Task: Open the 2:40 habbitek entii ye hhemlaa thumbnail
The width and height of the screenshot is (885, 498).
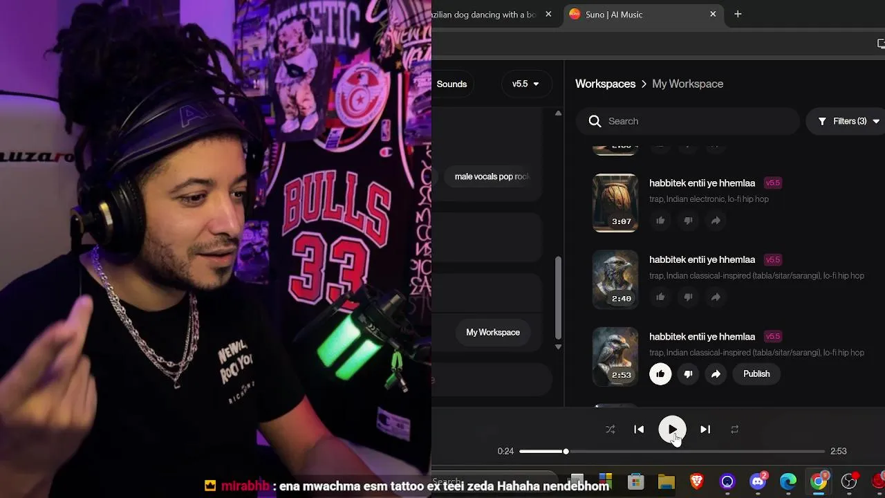Action: pos(615,279)
